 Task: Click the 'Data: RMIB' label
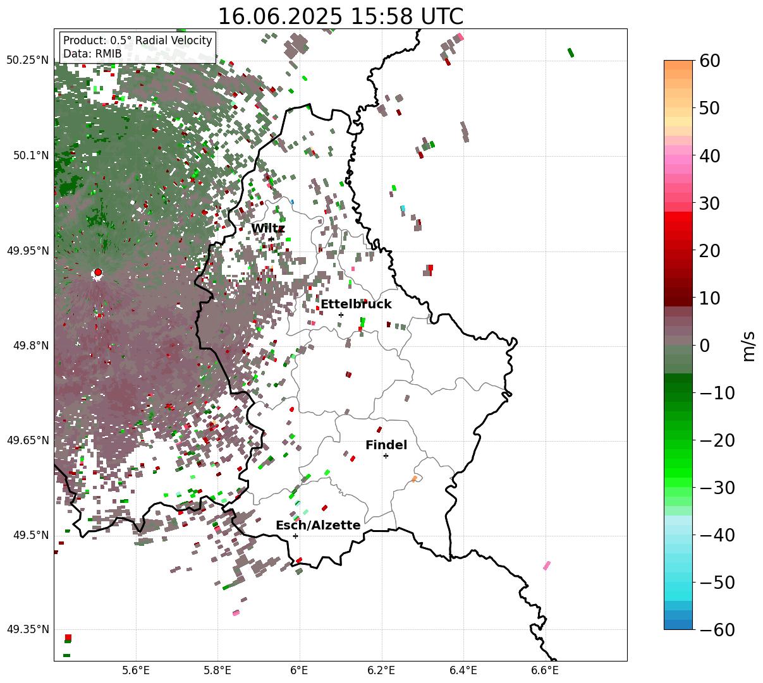[92, 54]
